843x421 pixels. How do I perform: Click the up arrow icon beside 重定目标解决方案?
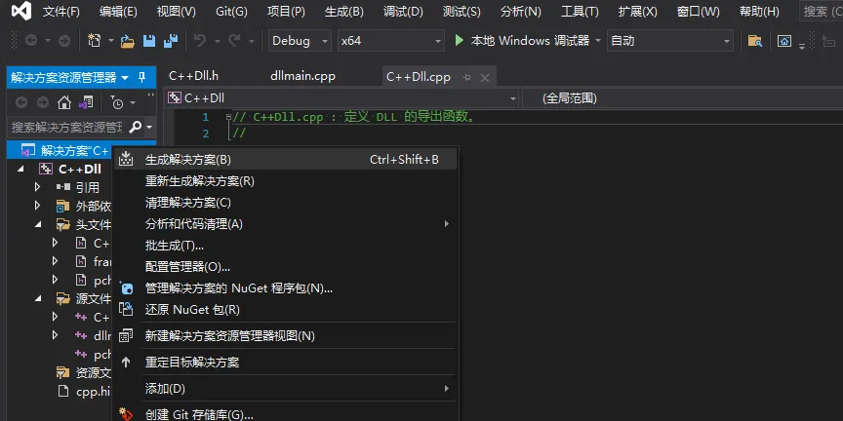tap(126, 363)
